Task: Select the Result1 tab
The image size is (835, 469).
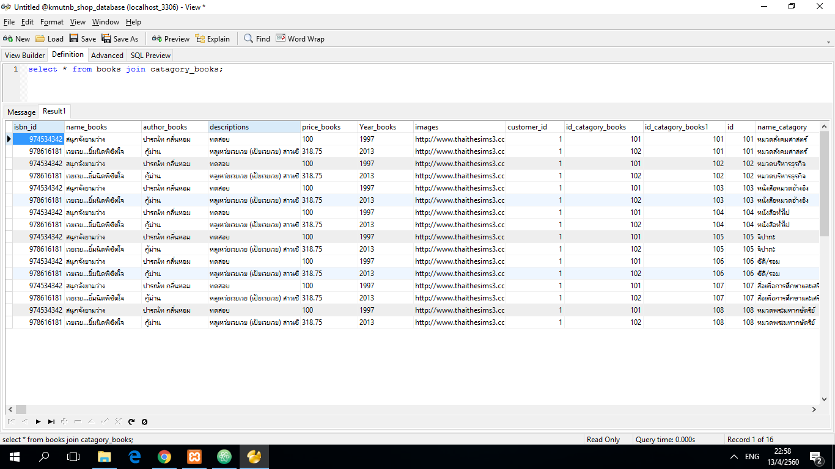Action: coord(54,111)
